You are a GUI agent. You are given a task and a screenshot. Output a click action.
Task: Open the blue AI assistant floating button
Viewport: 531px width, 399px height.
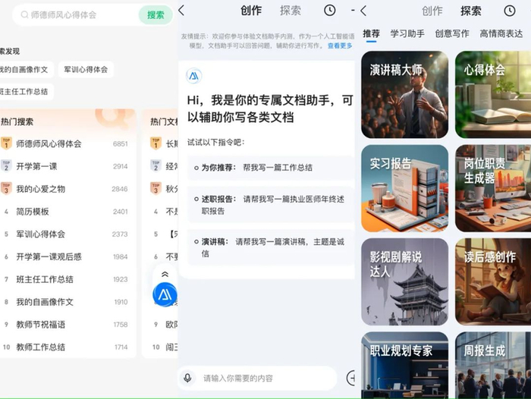coord(165,294)
